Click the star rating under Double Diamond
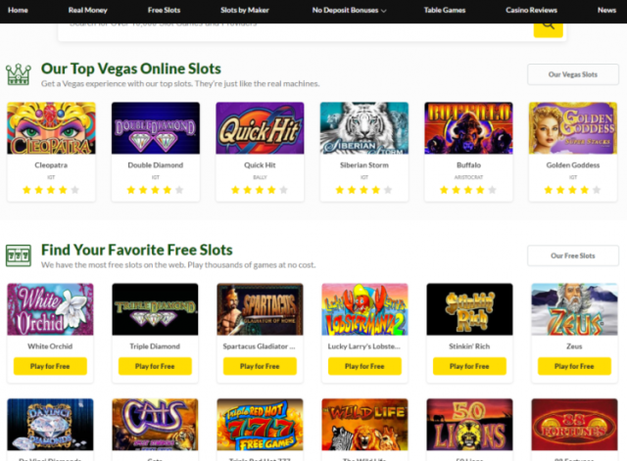Screen dimensions: 627x461 pyautogui.click(x=156, y=190)
